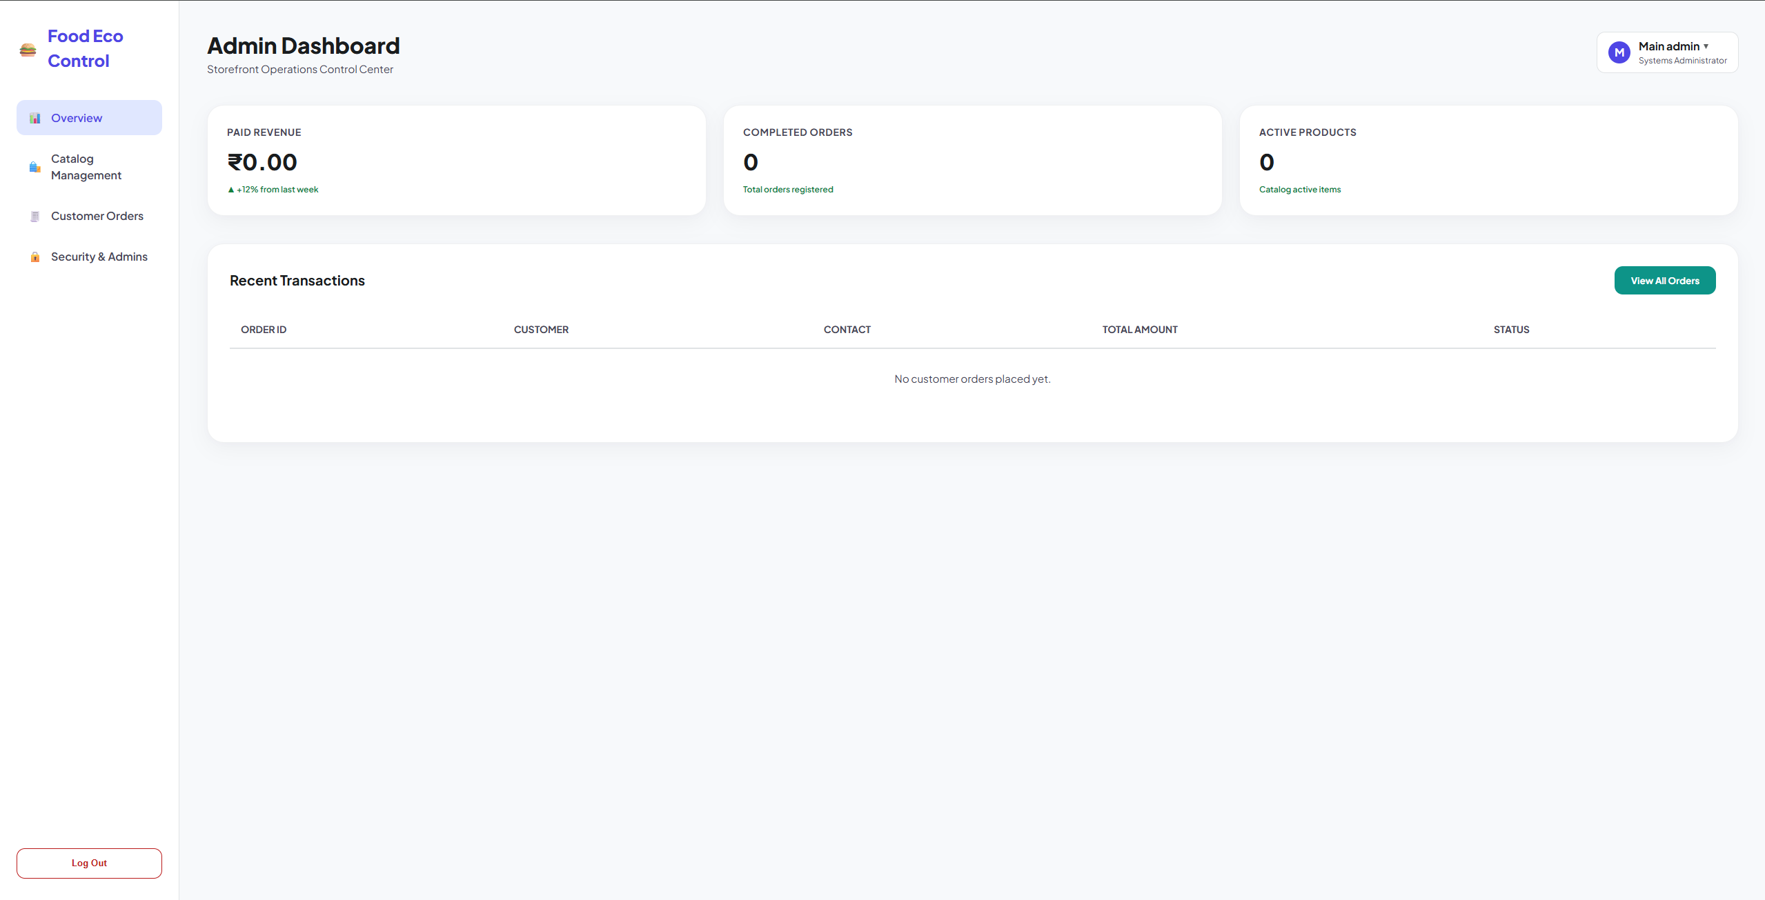Screen dimensions: 1765x900
Task: Click the STATUS column header
Action: click(1511, 330)
